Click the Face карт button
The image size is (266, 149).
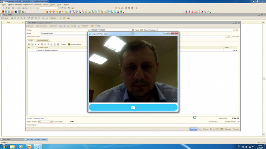[x=194, y=129]
